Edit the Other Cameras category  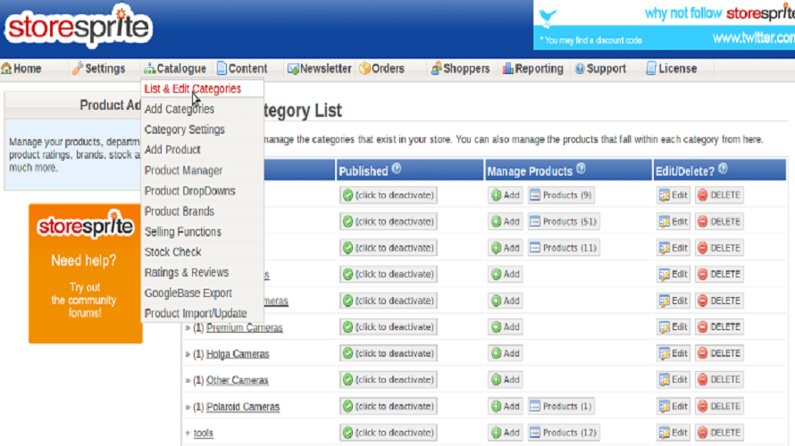click(674, 380)
